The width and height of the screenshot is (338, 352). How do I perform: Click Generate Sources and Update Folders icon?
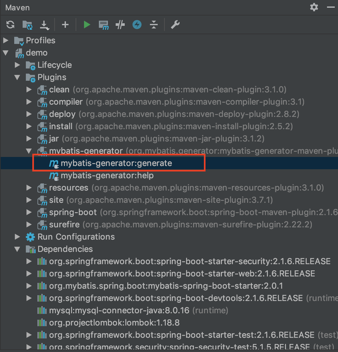pyautogui.click(x=27, y=25)
